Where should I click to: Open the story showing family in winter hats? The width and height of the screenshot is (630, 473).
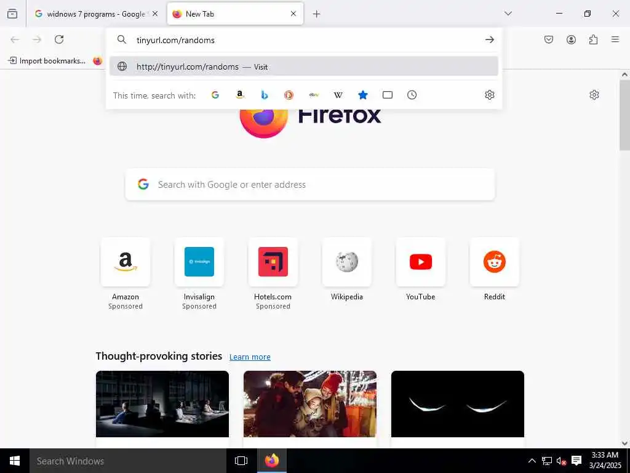pos(310,404)
